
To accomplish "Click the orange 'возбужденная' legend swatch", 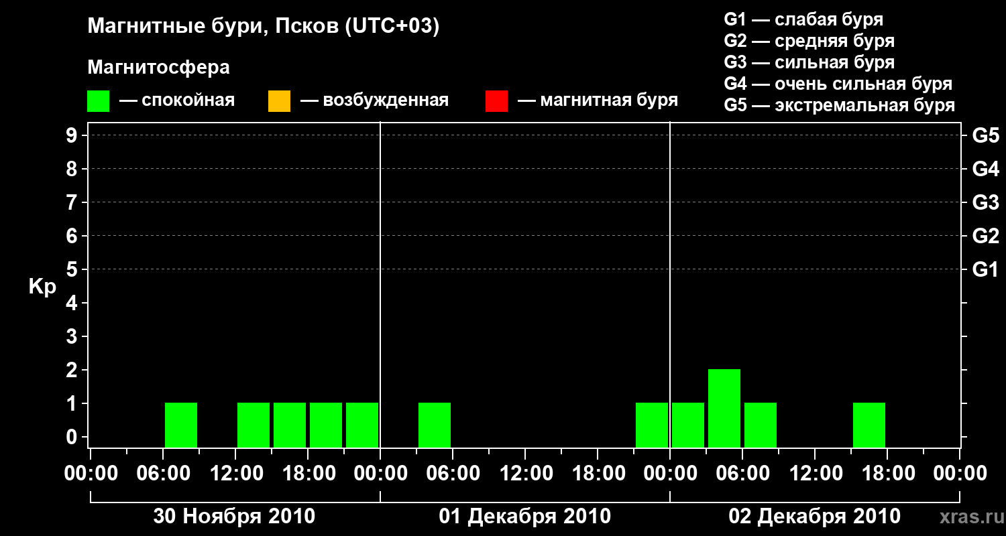I will coord(279,100).
